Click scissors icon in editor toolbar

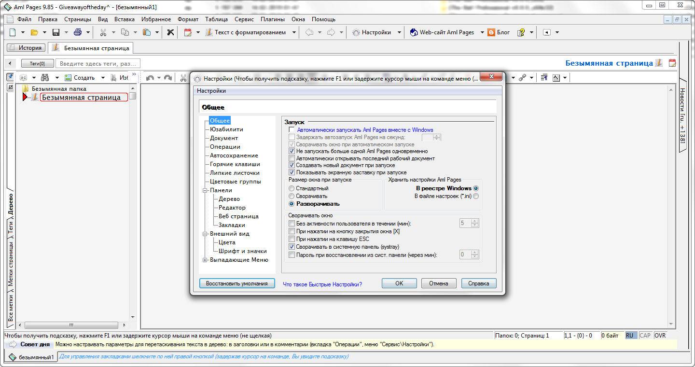pyautogui.click(x=183, y=77)
